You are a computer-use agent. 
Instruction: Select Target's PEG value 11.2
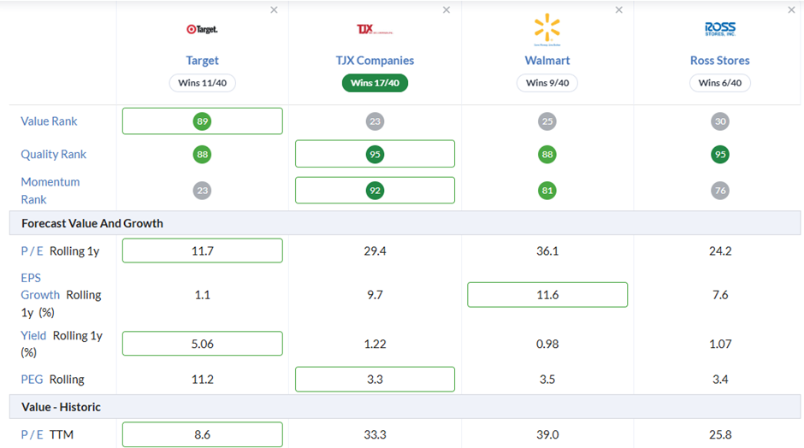[x=203, y=380]
